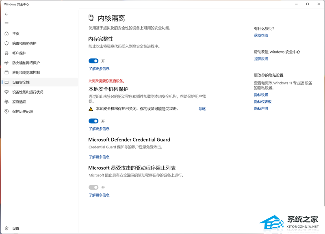This screenshot has width=325, height=234.
Task: Click the 有什么疑问? heading
Action: tap(264, 28)
